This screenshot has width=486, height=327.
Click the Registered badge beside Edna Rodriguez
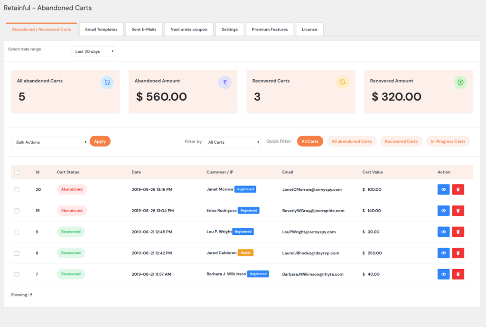coord(249,210)
